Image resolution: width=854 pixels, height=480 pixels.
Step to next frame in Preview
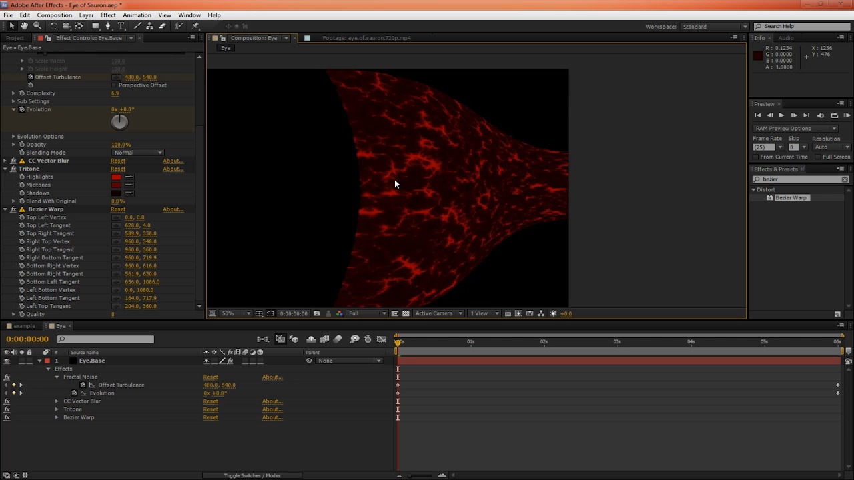pos(794,115)
